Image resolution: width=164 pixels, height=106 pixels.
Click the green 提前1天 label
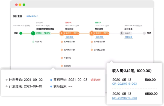[98, 22]
